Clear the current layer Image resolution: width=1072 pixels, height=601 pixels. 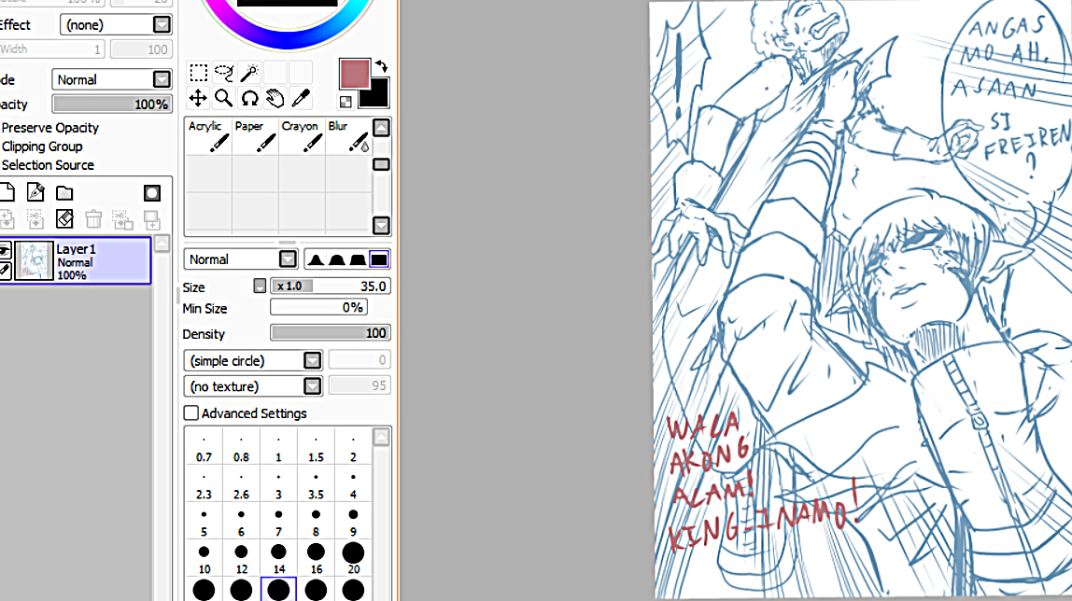(x=64, y=219)
